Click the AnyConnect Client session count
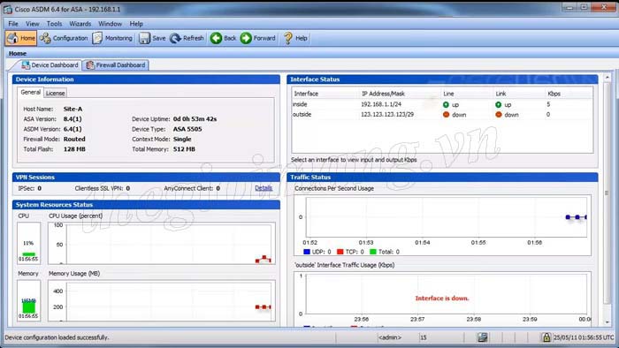 tap(218, 188)
